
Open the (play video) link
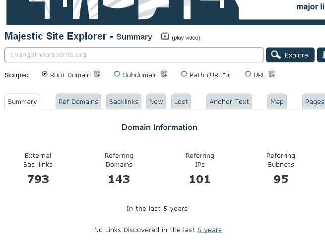tap(186, 38)
